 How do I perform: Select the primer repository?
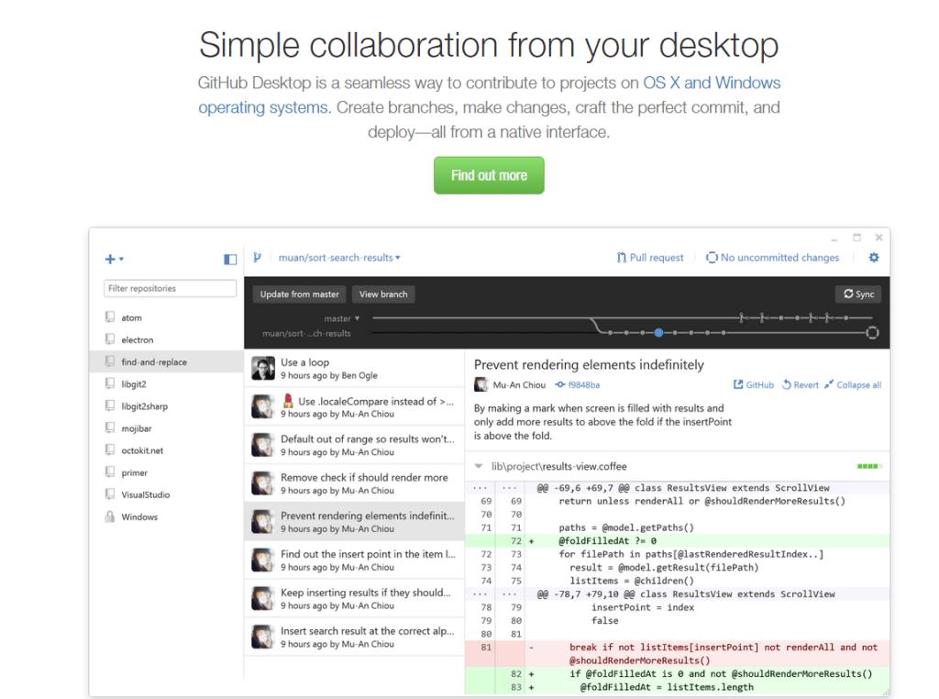point(167,472)
